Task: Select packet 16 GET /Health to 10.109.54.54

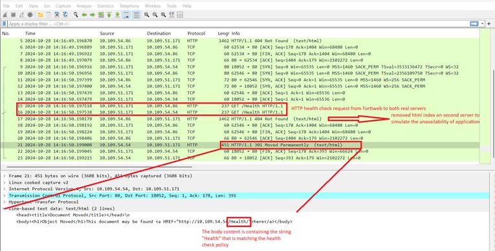Action: pos(240,112)
